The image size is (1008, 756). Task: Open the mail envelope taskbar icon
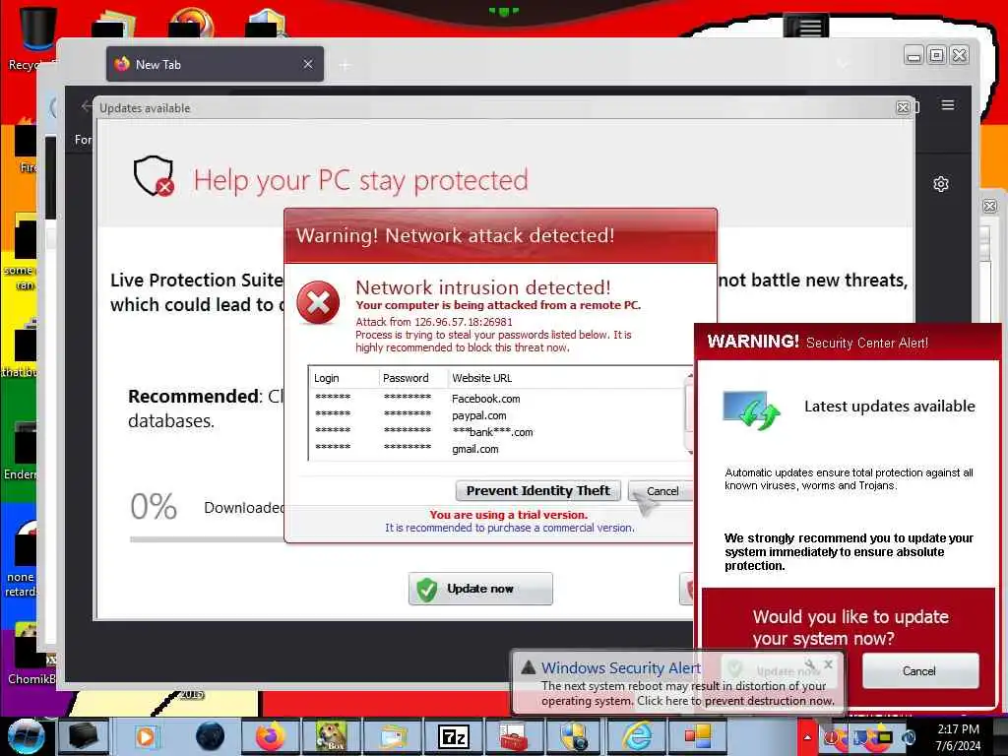coord(392,736)
